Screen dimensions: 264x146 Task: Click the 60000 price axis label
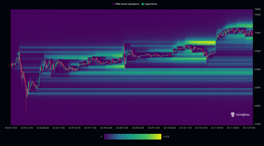tap(258, 106)
